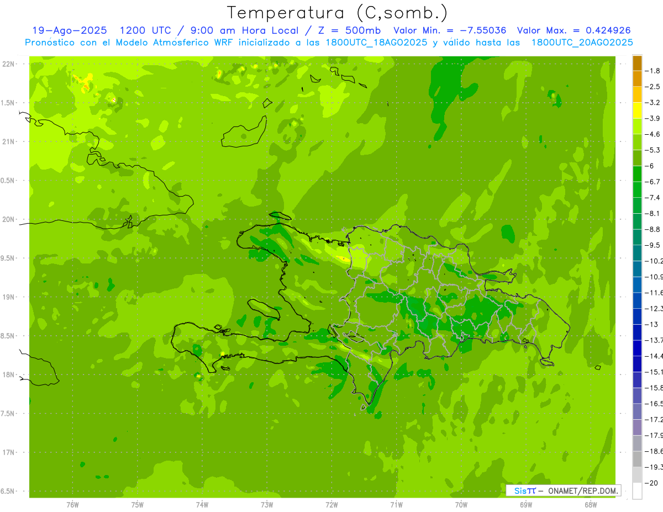Image resolution: width=663 pixels, height=512 pixels.
Task: Click the '-11.6' colorbar label
Action: coord(653,293)
